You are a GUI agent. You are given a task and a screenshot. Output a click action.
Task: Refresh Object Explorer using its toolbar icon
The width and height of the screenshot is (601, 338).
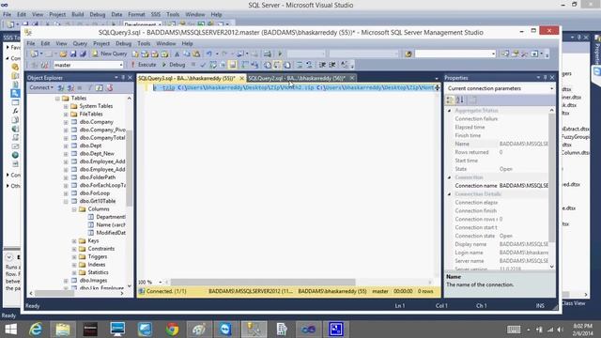tap(100, 87)
